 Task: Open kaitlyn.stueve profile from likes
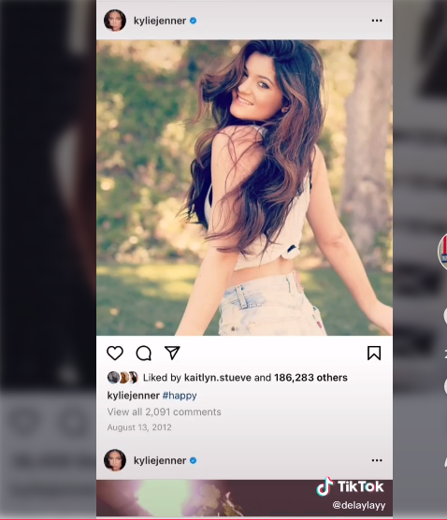[x=218, y=378]
